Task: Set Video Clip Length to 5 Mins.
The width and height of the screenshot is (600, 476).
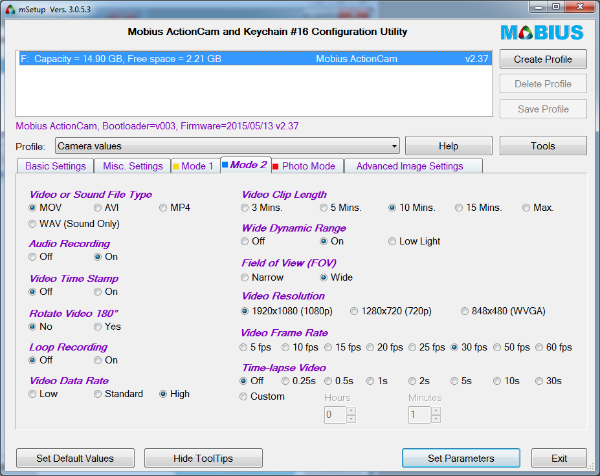Action: pyautogui.click(x=341, y=208)
